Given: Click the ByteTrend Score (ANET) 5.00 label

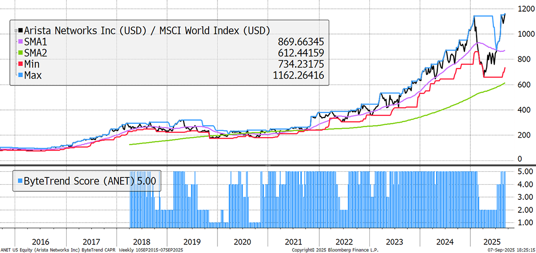Looking at the screenshot, I should click(91, 181).
